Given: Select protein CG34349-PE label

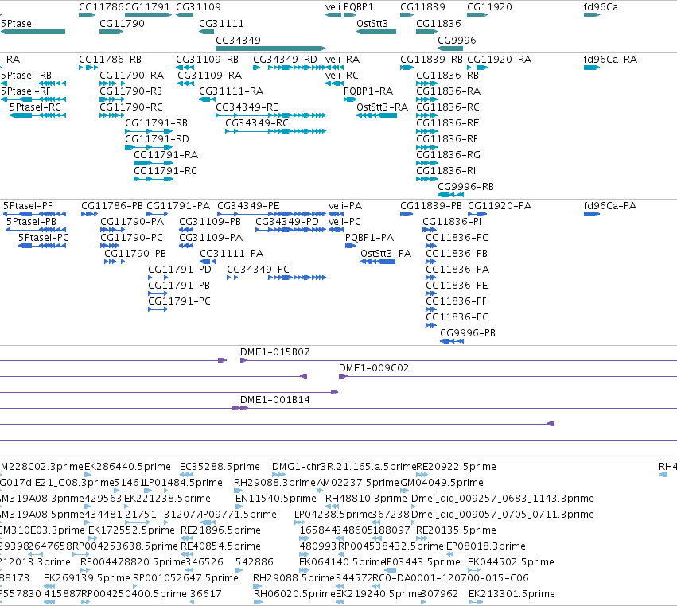Looking at the screenshot, I should pyautogui.click(x=249, y=206).
